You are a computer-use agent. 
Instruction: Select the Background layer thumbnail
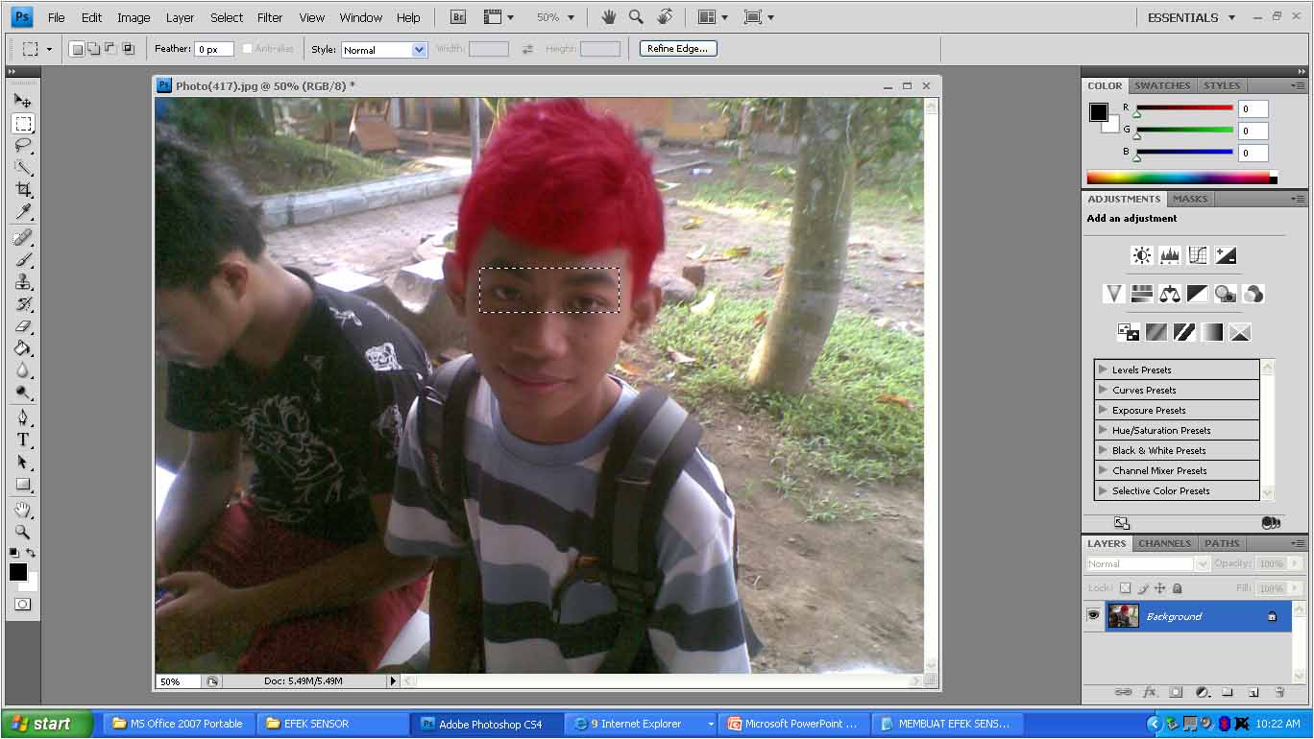coord(1123,616)
